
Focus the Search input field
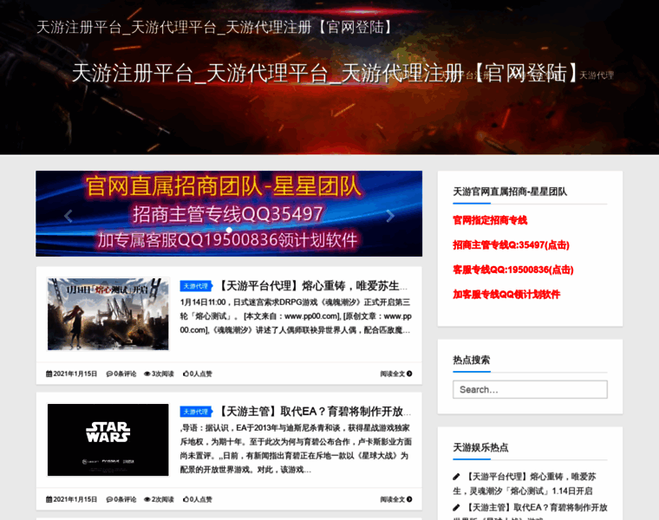pos(530,389)
